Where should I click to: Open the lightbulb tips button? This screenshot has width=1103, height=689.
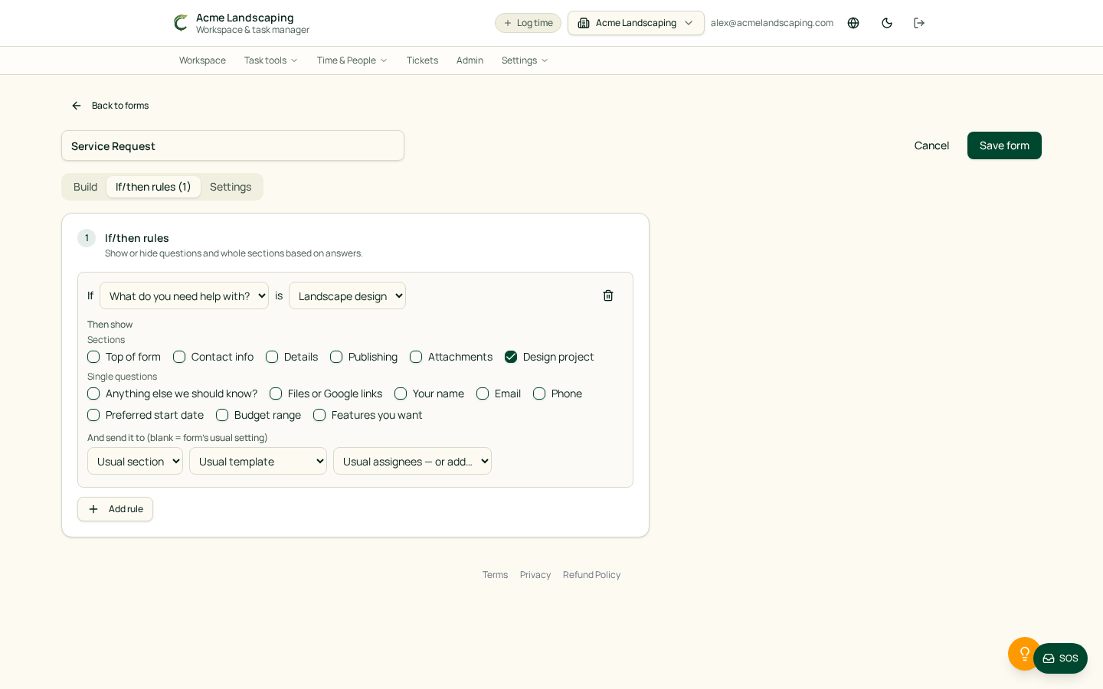[x=1024, y=654]
